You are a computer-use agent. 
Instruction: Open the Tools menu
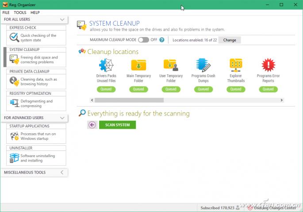(x=20, y=12)
